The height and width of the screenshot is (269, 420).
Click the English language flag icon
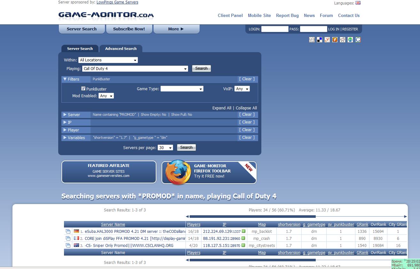pos(358,3)
